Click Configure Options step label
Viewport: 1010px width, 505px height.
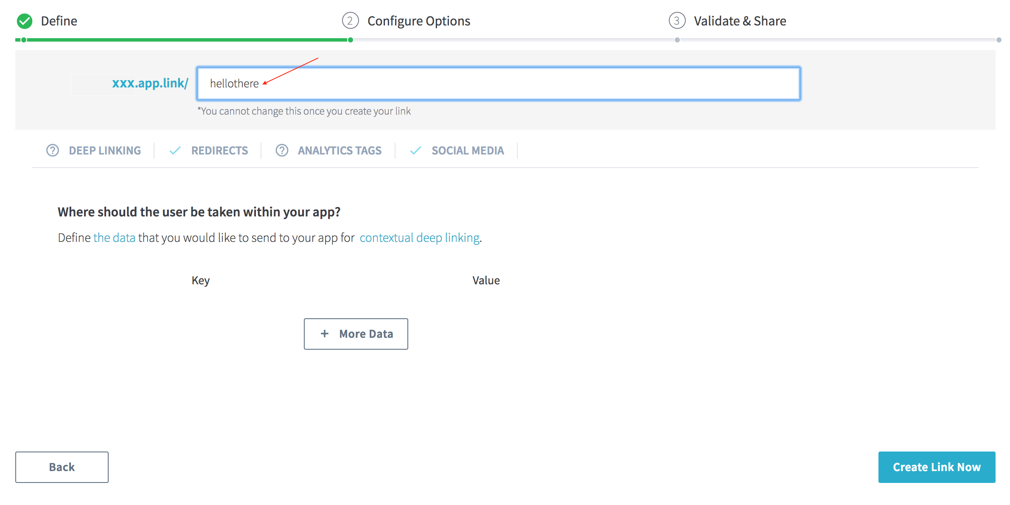click(418, 21)
